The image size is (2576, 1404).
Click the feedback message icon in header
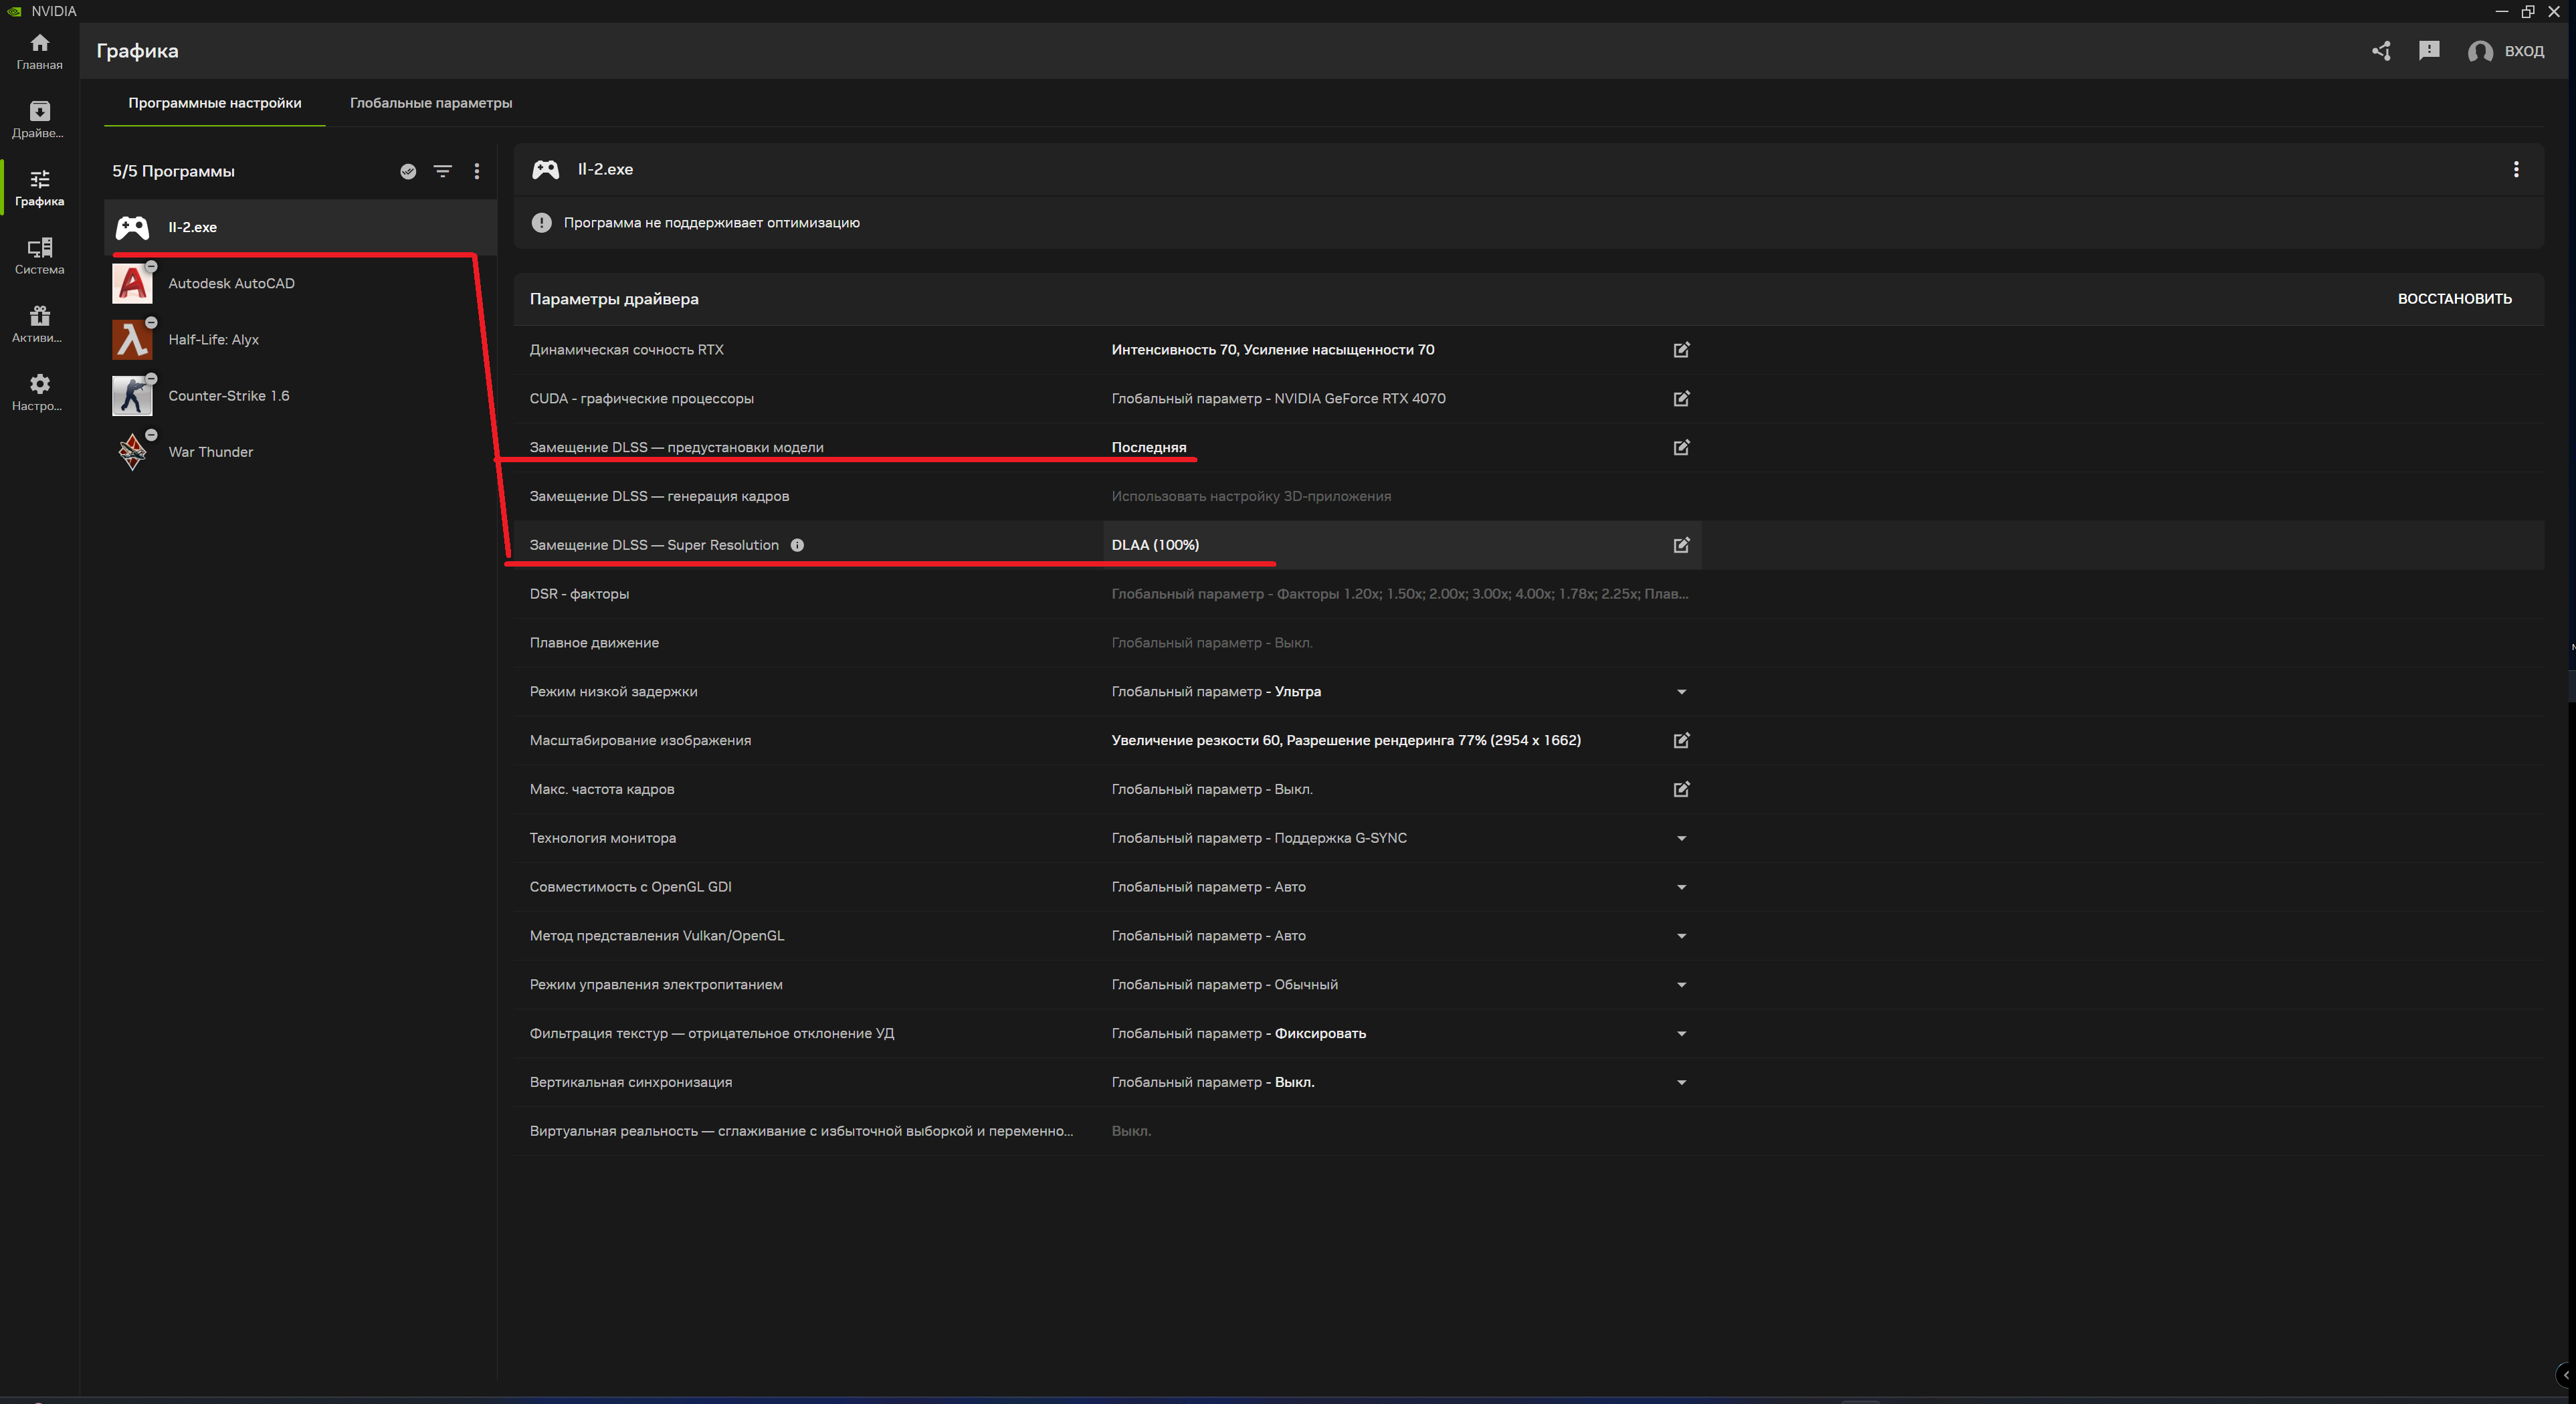coord(2429,51)
